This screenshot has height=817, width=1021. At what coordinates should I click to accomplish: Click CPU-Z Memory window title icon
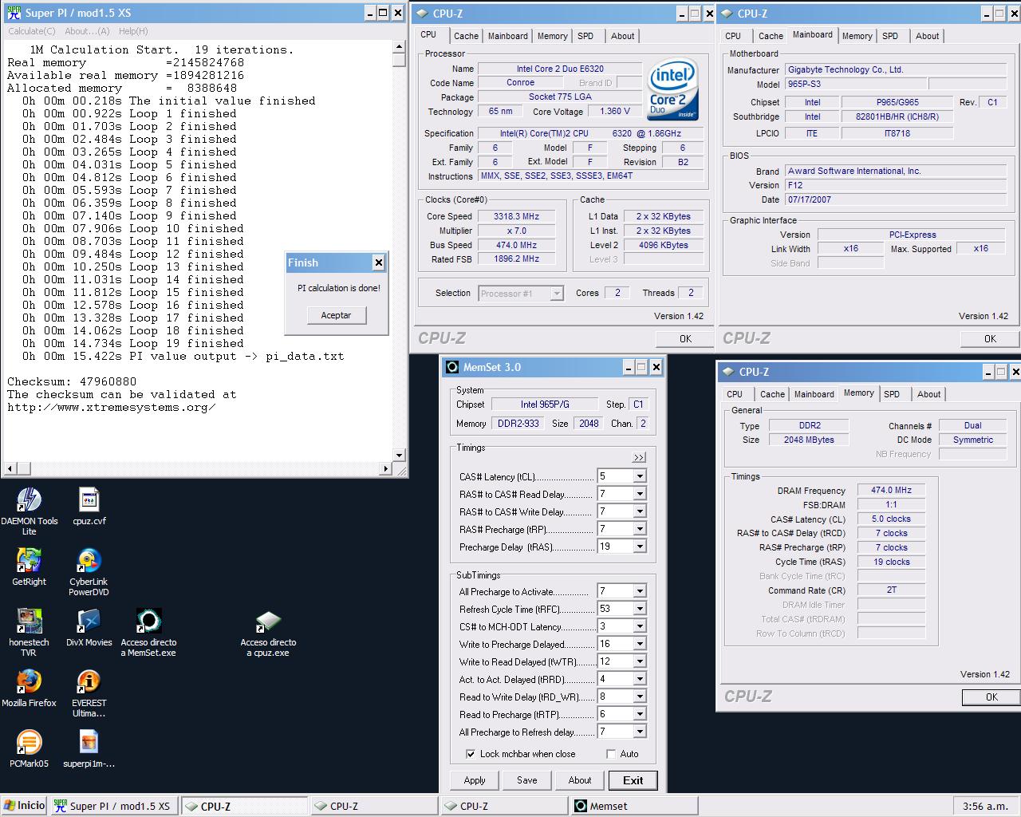728,372
